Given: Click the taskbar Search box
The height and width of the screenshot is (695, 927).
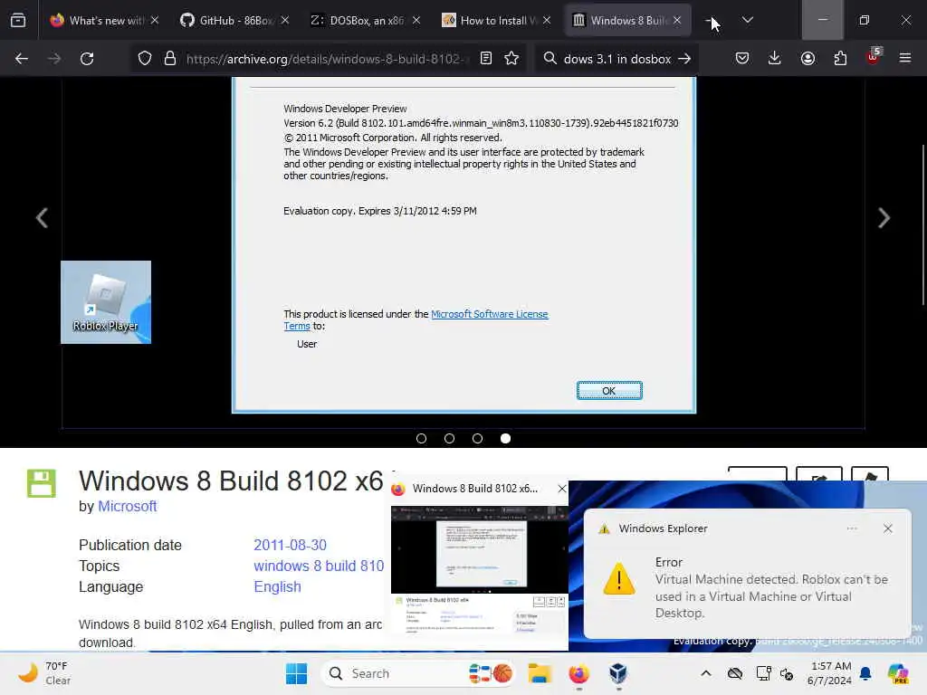Looking at the screenshot, I should pyautogui.click(x=417, y=673).
